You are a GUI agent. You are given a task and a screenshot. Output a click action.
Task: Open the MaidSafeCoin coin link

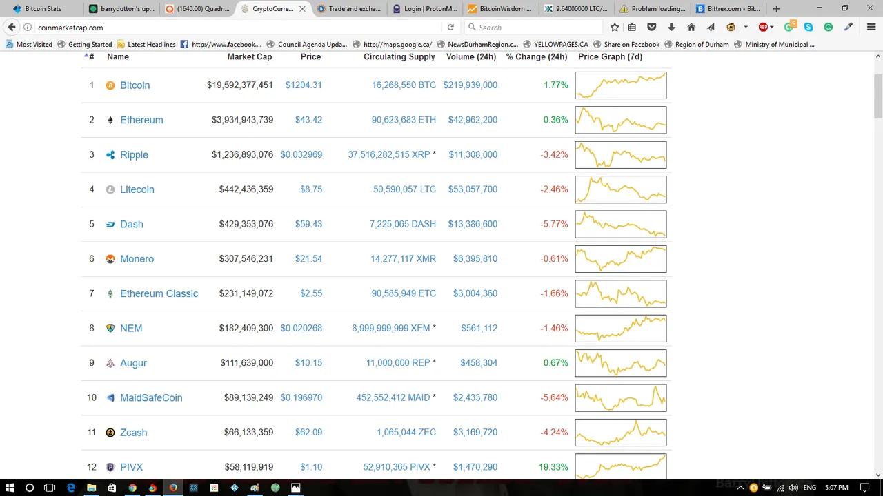tap(151, 397)
